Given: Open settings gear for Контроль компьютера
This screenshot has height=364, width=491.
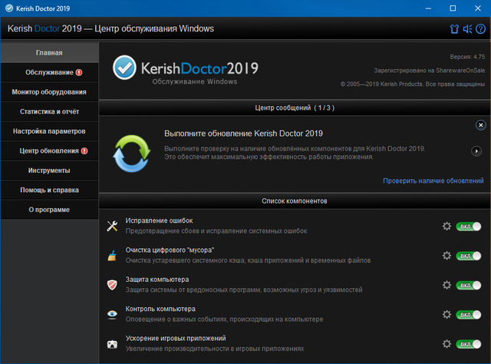Looking at the screenshot, I should pyautogui.click(x=447, y=314).
